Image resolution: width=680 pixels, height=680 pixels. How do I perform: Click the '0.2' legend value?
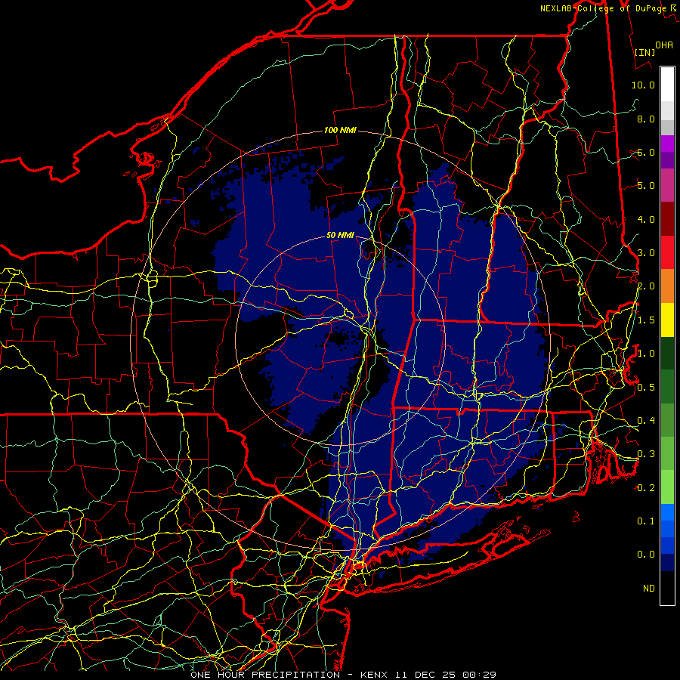(x=646, y=488)
